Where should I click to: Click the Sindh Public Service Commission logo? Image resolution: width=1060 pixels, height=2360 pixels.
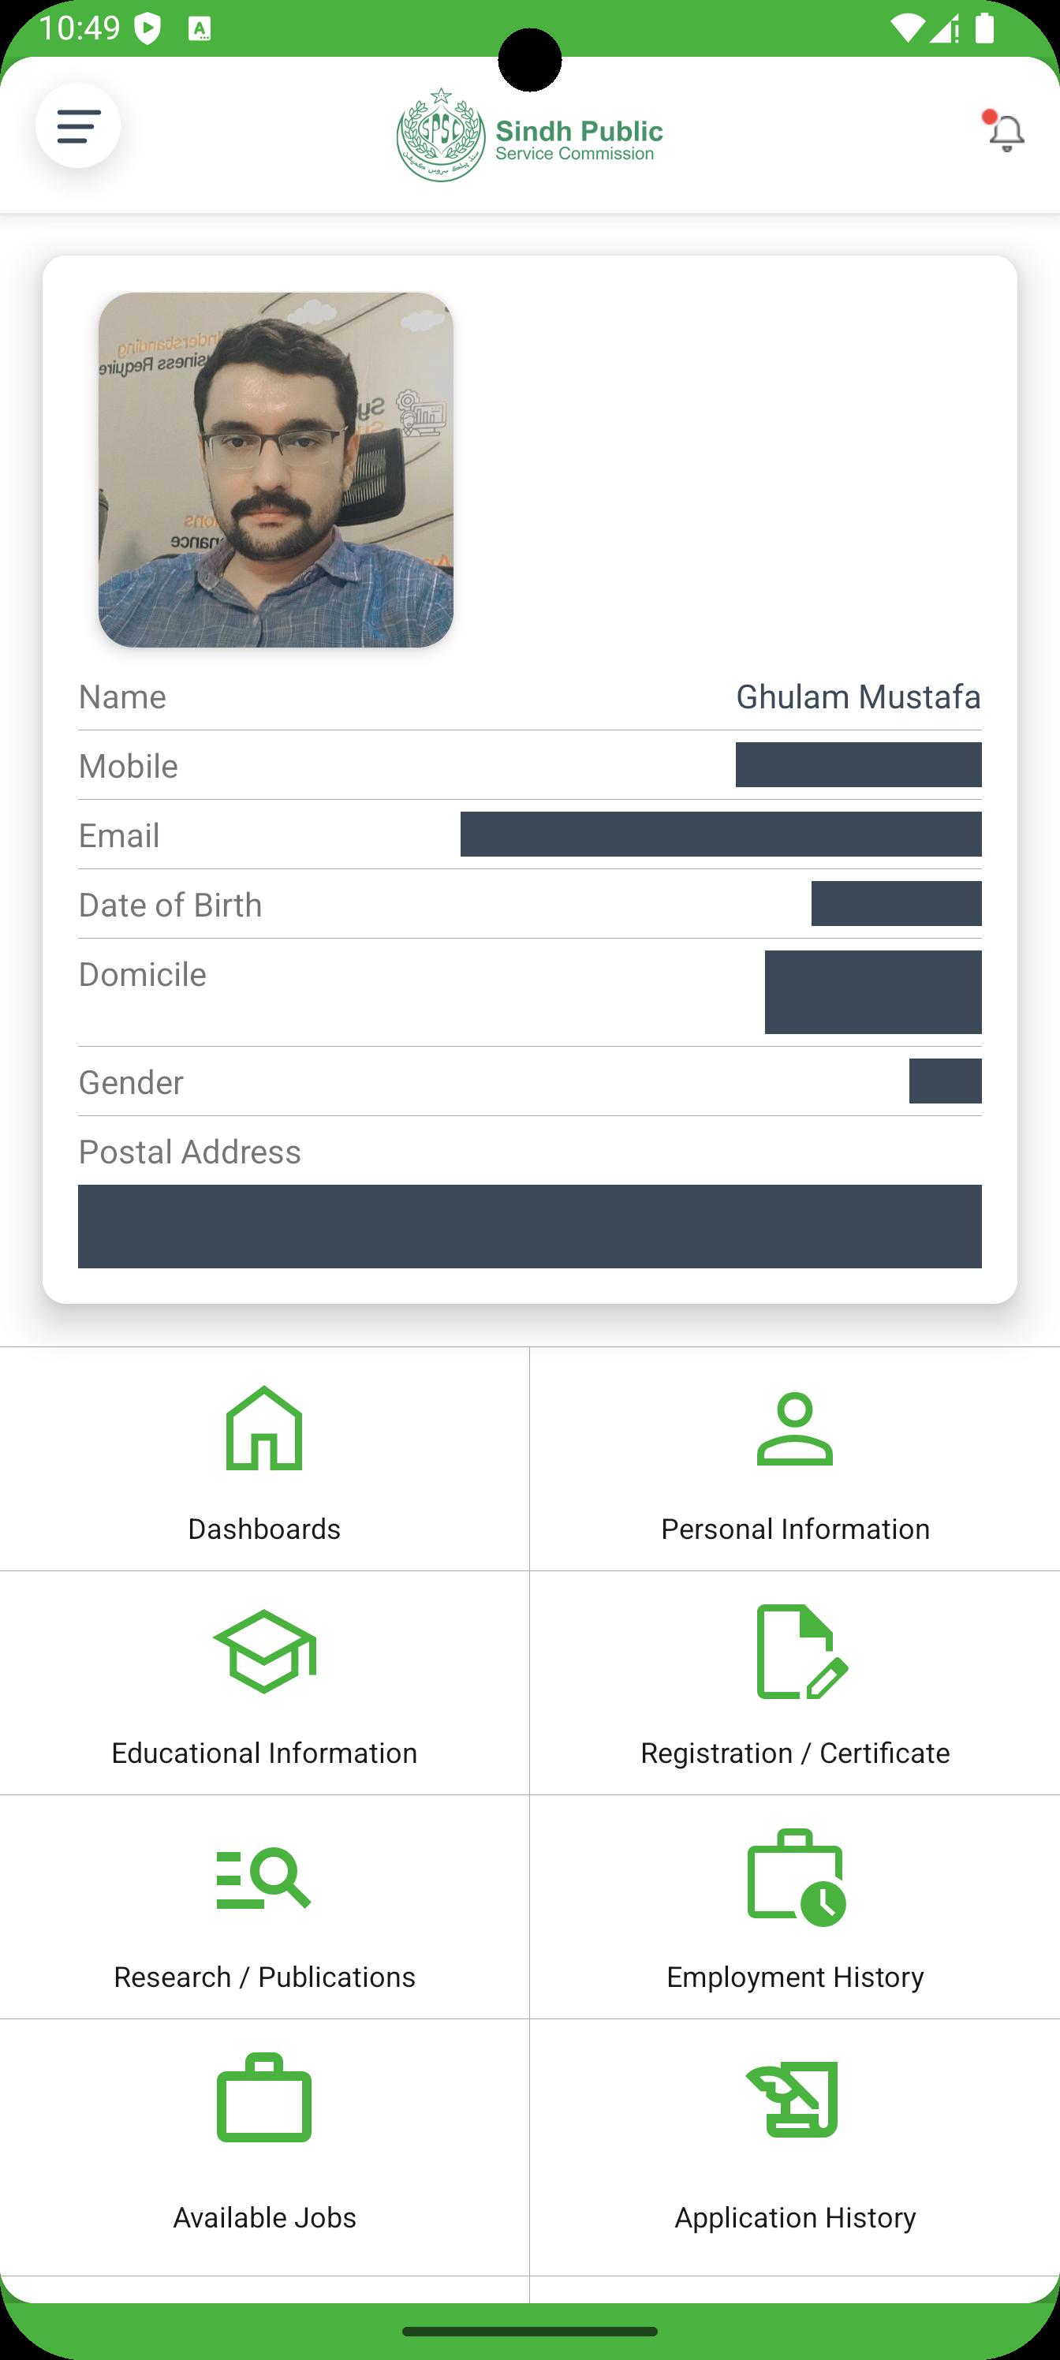pos(529,136)
